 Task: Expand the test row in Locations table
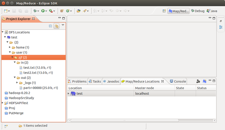pos(69,94)
